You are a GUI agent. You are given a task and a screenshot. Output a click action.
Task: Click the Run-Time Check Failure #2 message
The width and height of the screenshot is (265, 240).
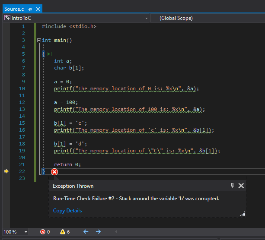[x=136, y=199]
